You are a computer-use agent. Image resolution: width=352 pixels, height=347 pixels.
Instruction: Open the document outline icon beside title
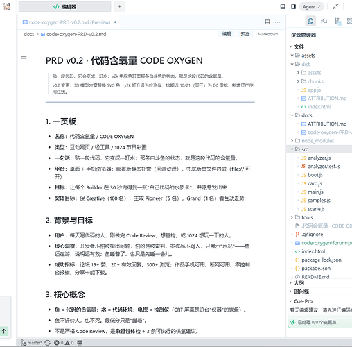(x=24, y=58)
